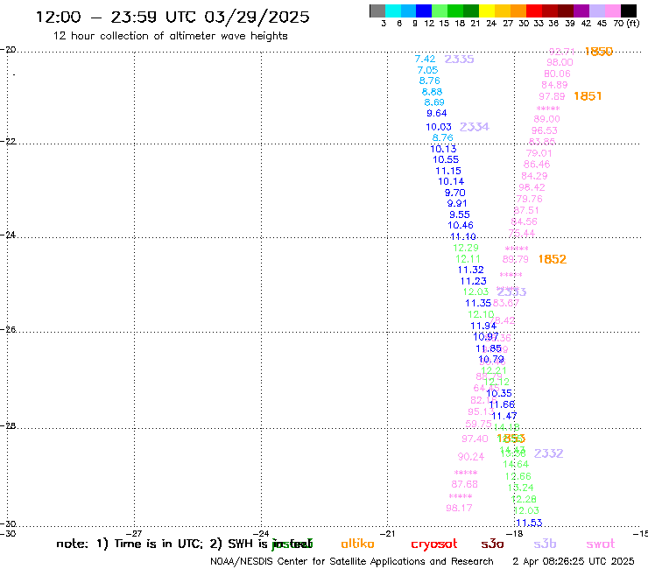This screenshot has height=569, width=648.
Task: Select the yellow 24 ft legend swatch
Action: point(486,11)
